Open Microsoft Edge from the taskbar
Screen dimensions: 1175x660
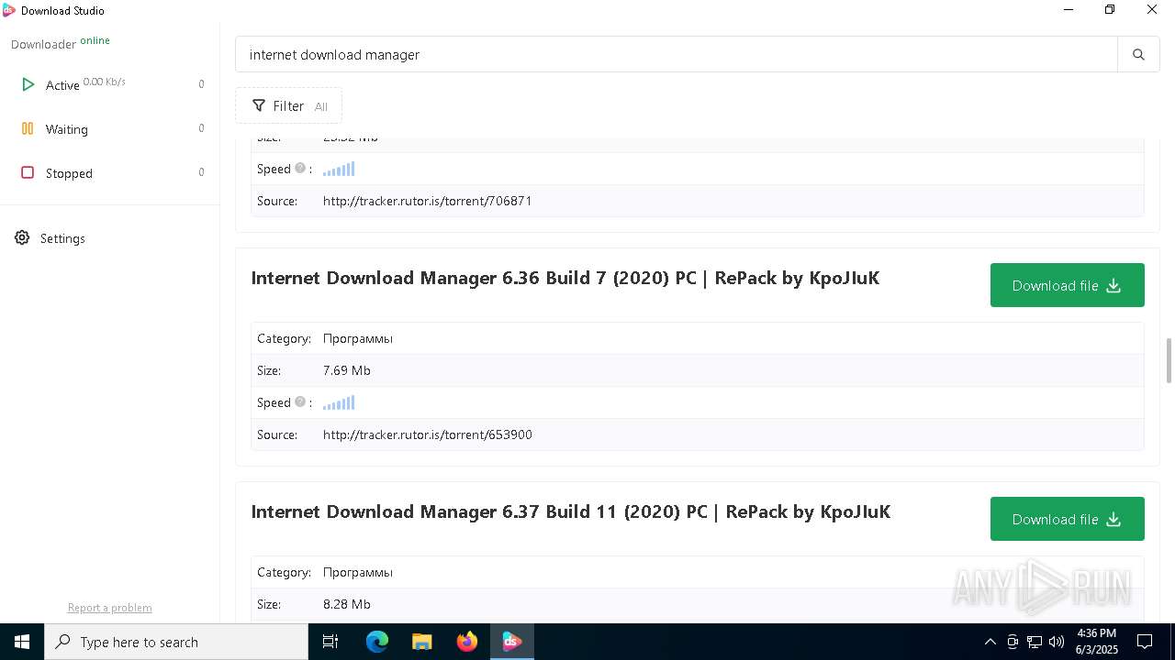click(x=377, y=642)
